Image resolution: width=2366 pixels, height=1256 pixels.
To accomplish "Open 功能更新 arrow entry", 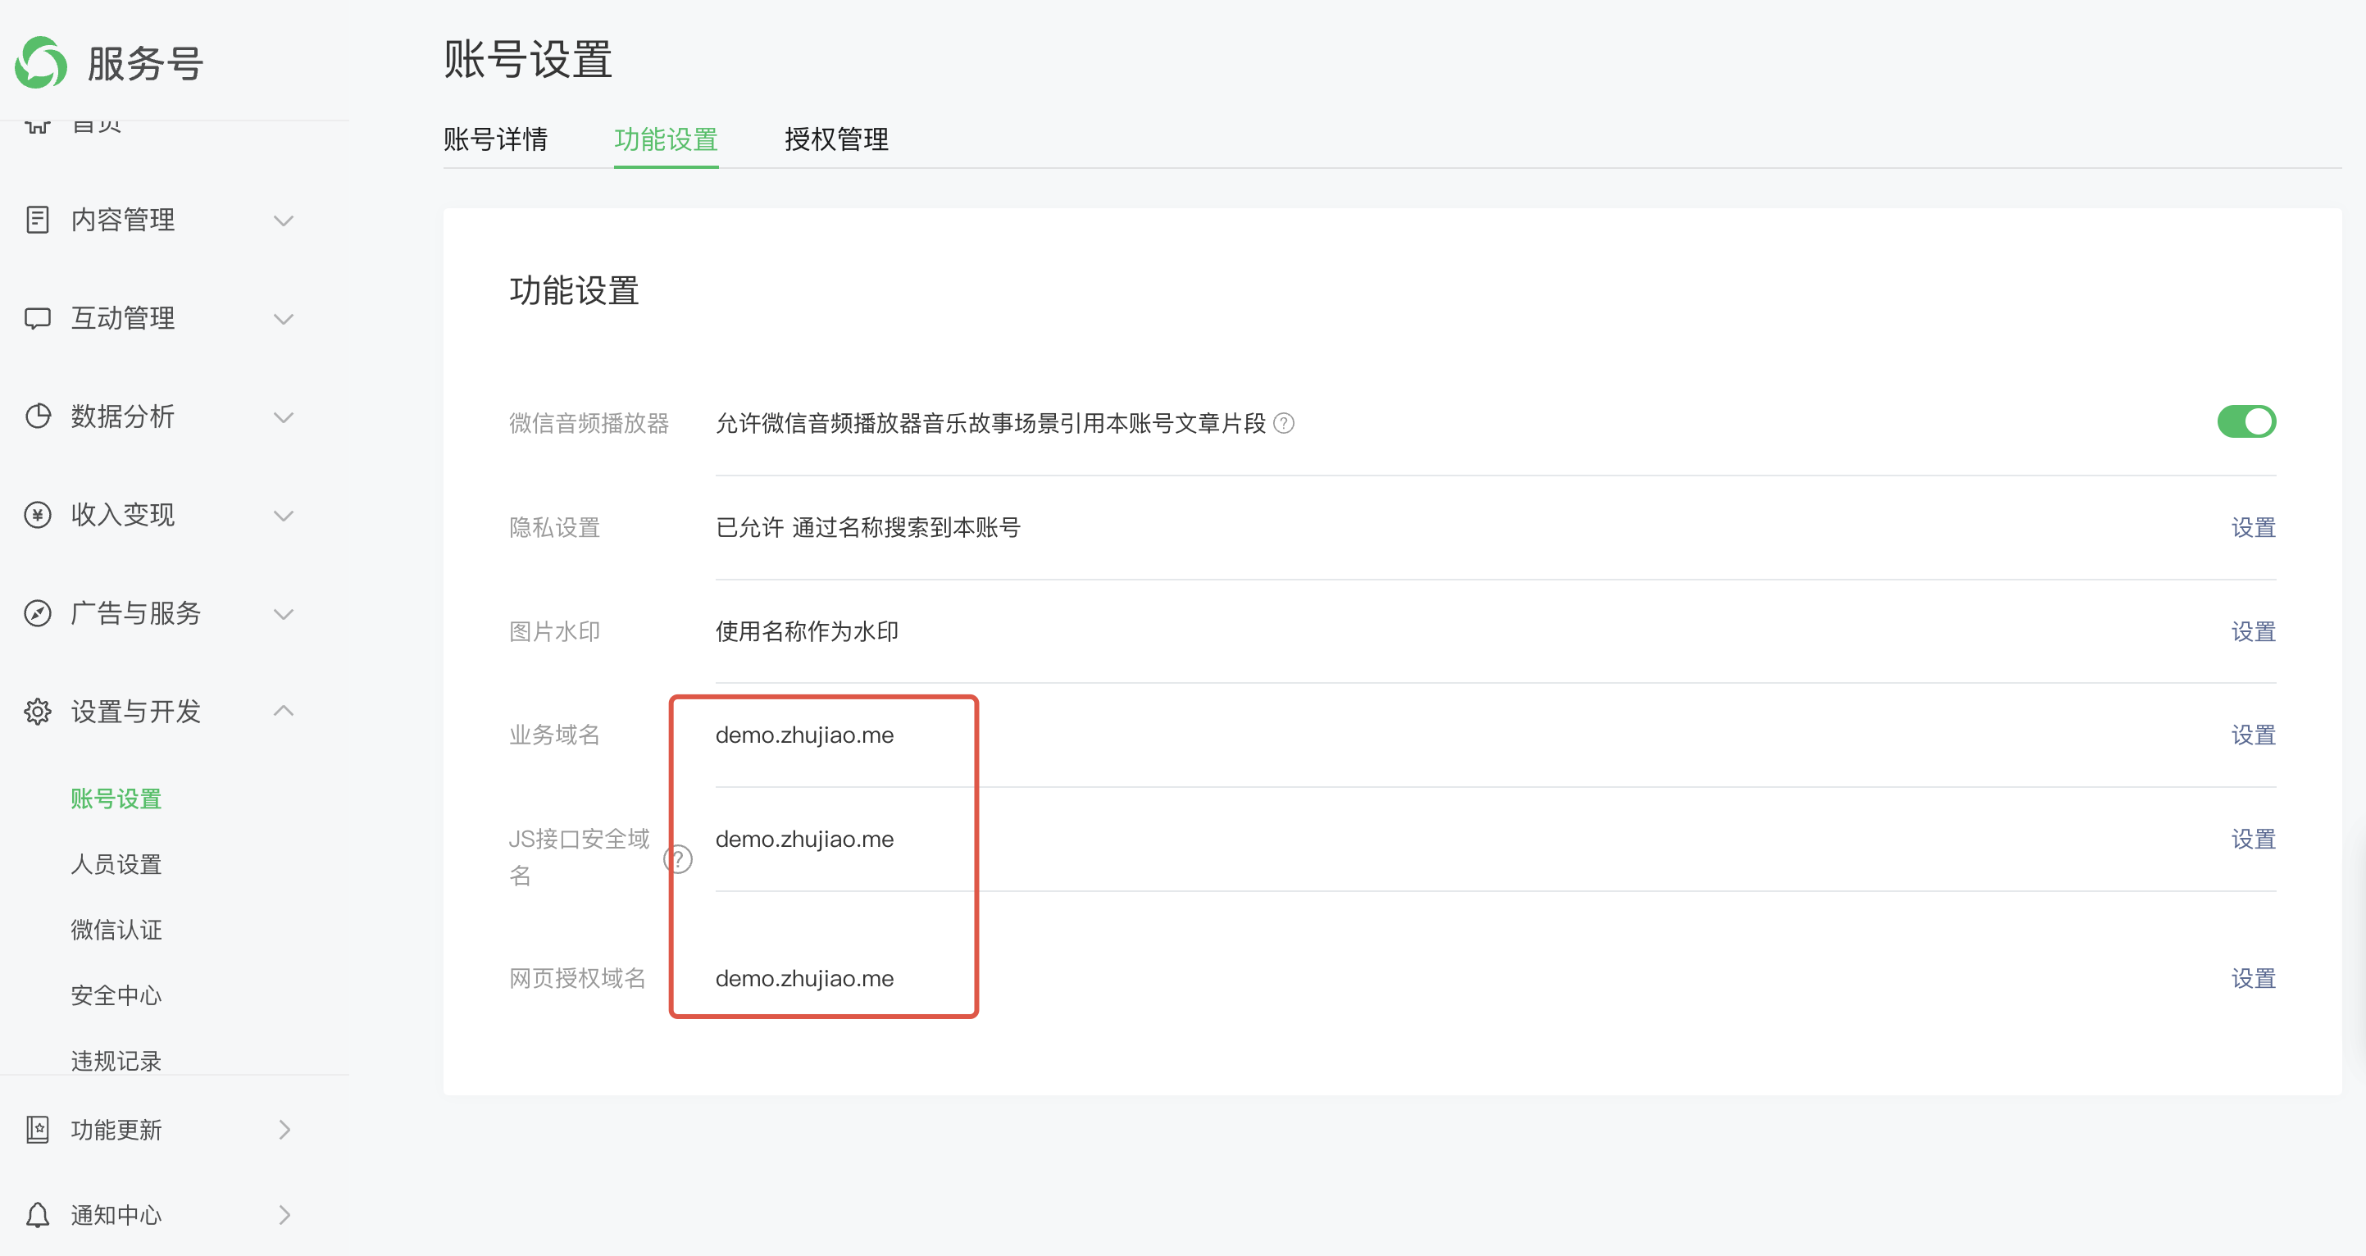I will tap(284, 1129).
